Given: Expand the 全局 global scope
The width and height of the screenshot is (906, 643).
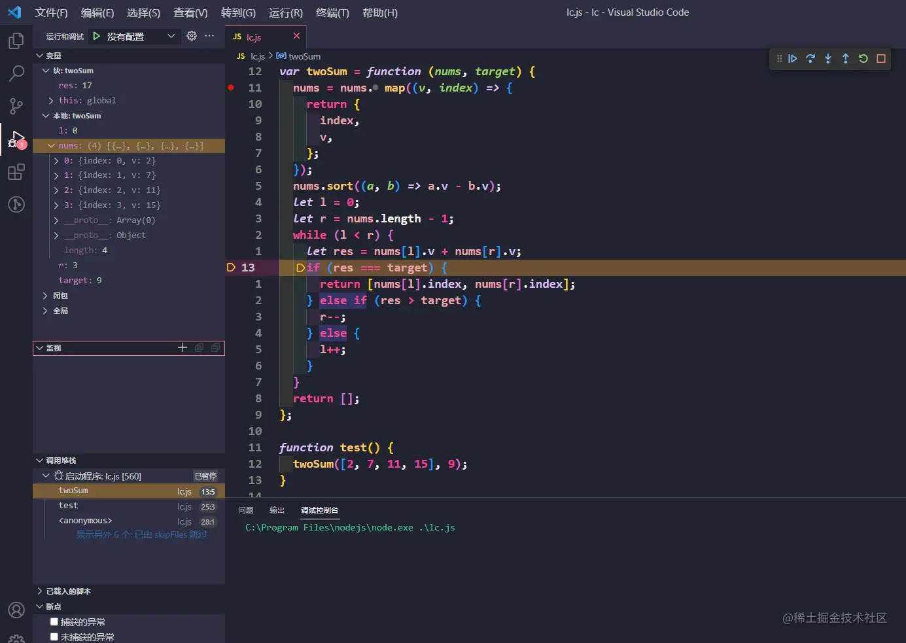Looking at the screenshot, I should point(46,311).
